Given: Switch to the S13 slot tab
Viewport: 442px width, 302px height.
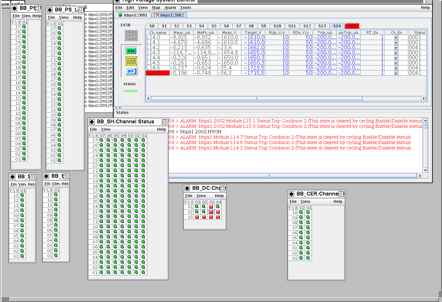Looking at the screenshot, I should 322,26.
